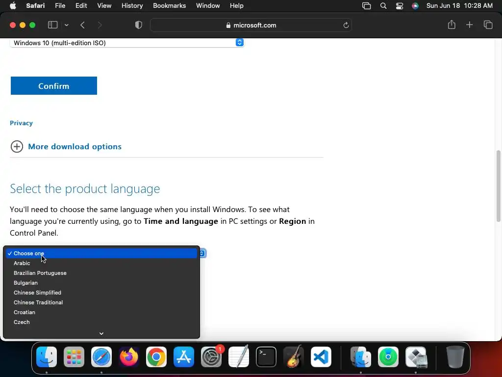The image size is (502, 377).
Task: Open the Windows 10 edition dropdown
Action: click(x=127, y=43)
